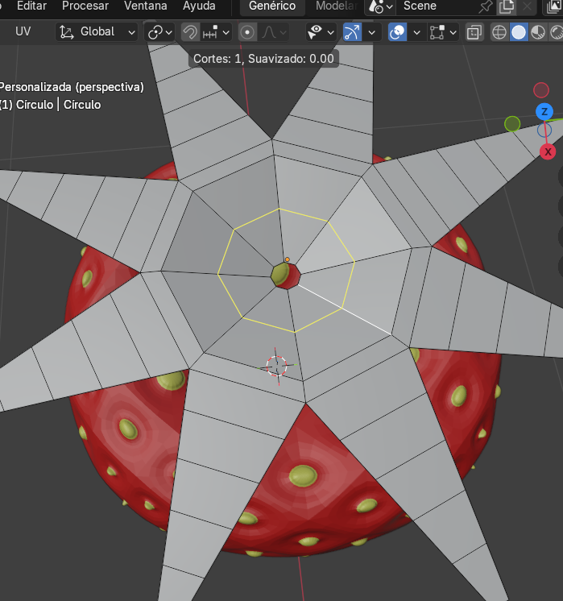Select material preview shading
Viewport: 563px width, 601px height.
[x=538, y=32]
